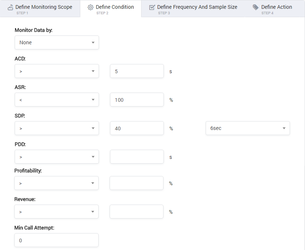This screenshot has height=250, width=305.
Task: Open the Profitability operator dropdown
Action: (56, 183)
